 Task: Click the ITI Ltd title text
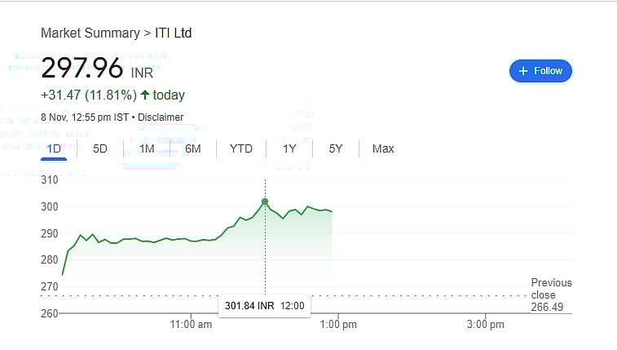pos(173,33)
